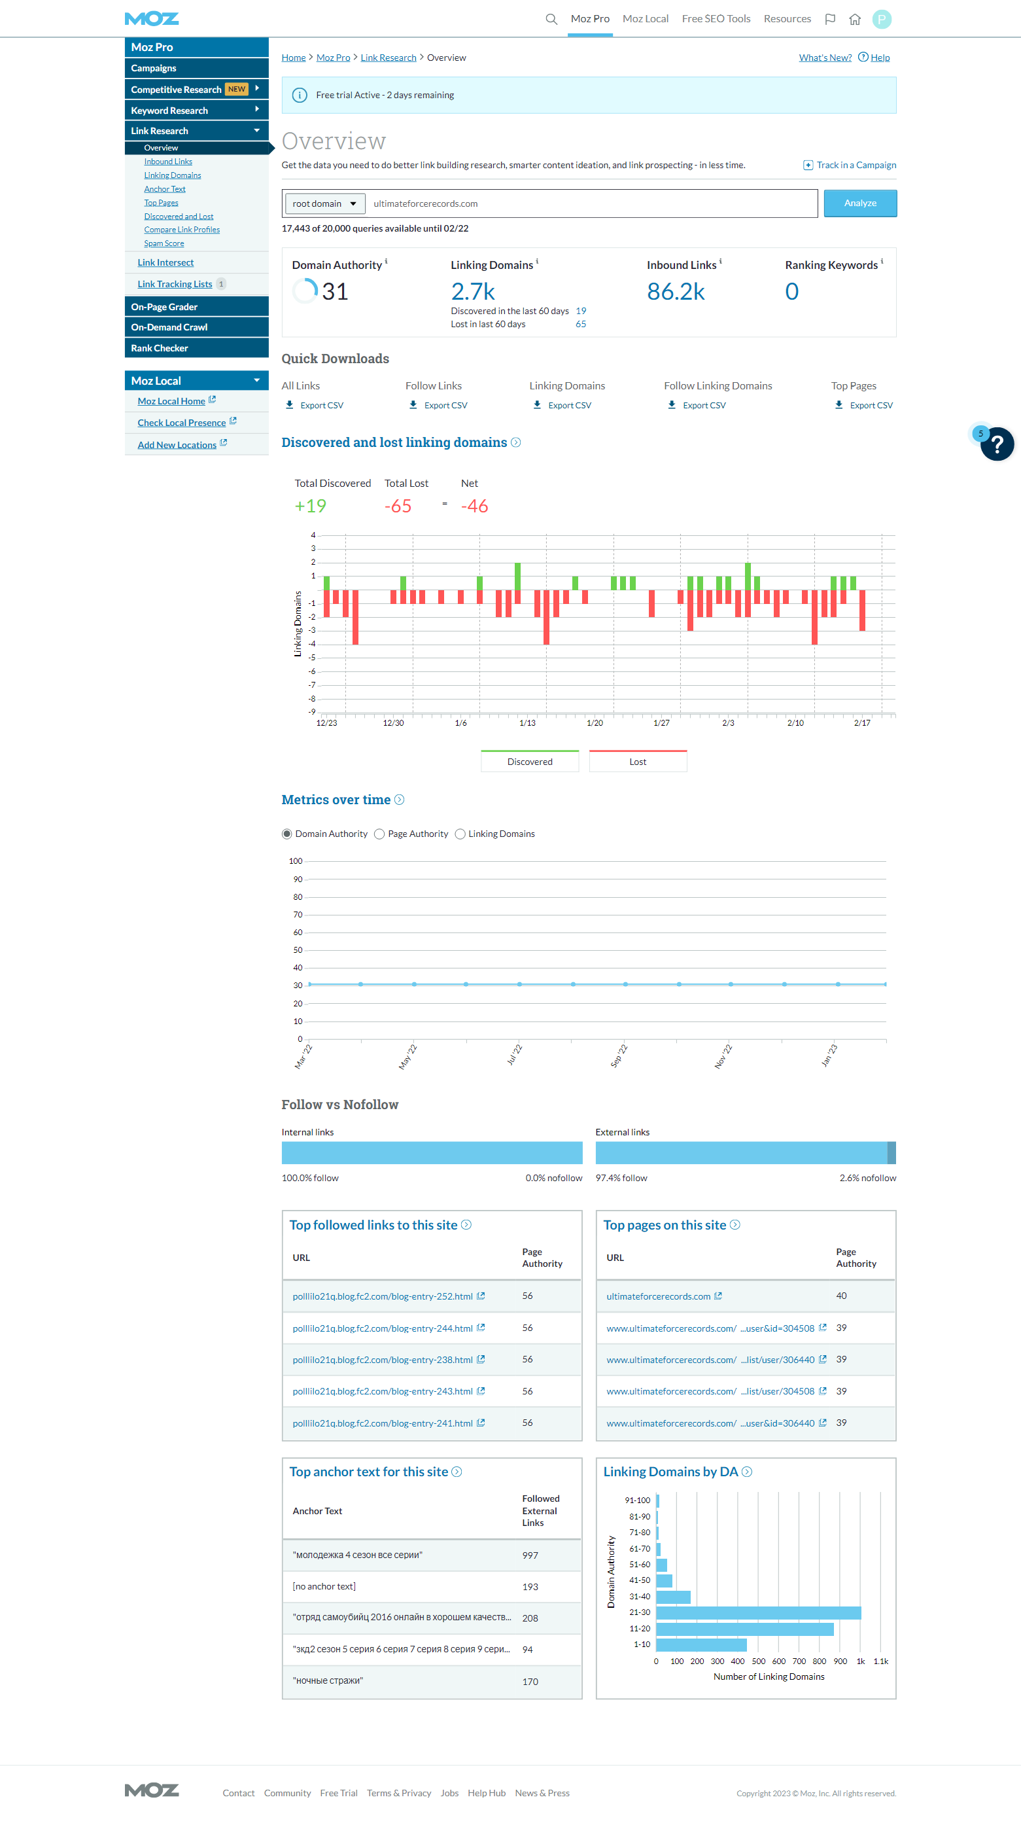
Task: Click the search magnifier icon in header
Action: click(551, 19)
